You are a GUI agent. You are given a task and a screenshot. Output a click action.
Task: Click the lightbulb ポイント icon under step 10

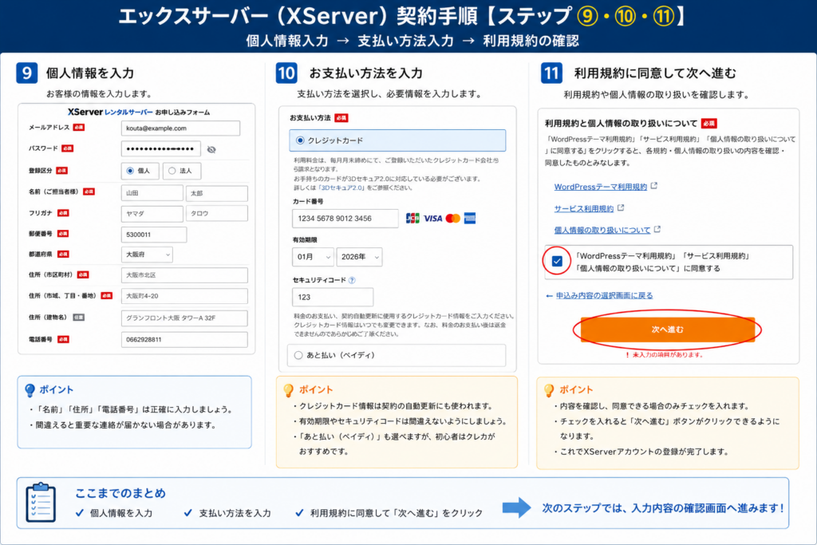click(x=288, y=390)
